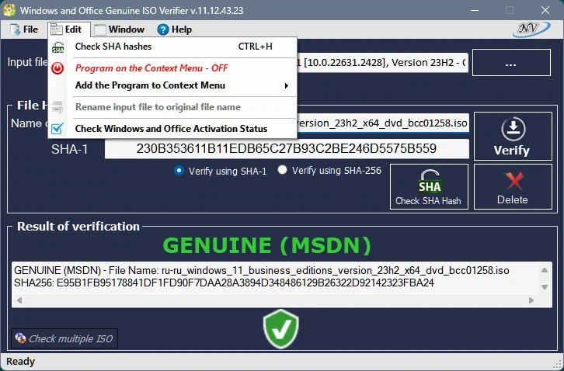Open the Help menu
564x371 pixels.
175,29
